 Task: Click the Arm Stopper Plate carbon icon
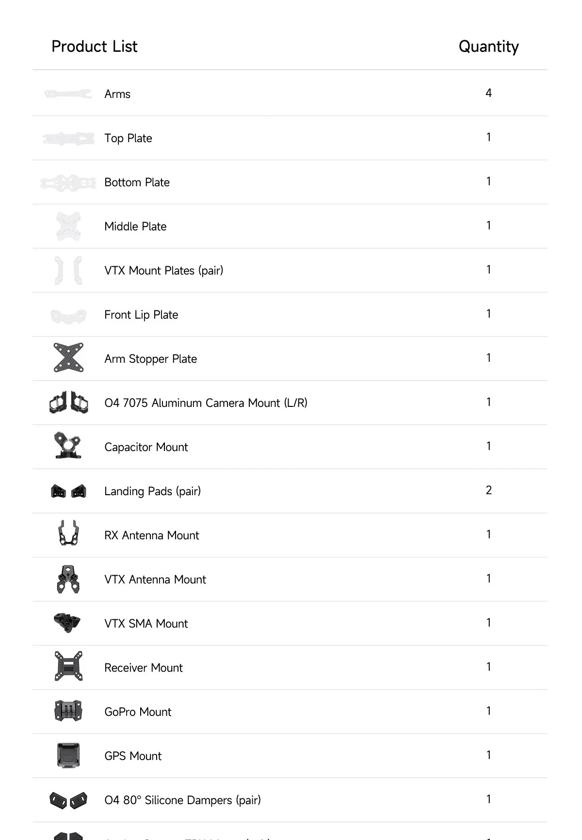68,358
